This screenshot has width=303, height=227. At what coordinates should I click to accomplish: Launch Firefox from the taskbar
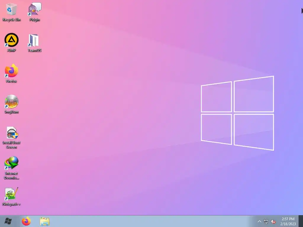(x=26, y=221)
